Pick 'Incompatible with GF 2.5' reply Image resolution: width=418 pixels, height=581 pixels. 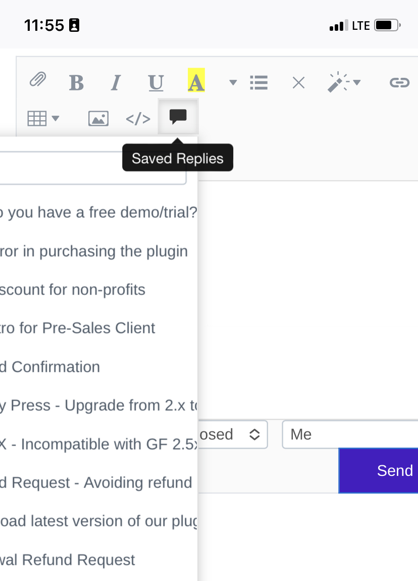pos(98,444)
